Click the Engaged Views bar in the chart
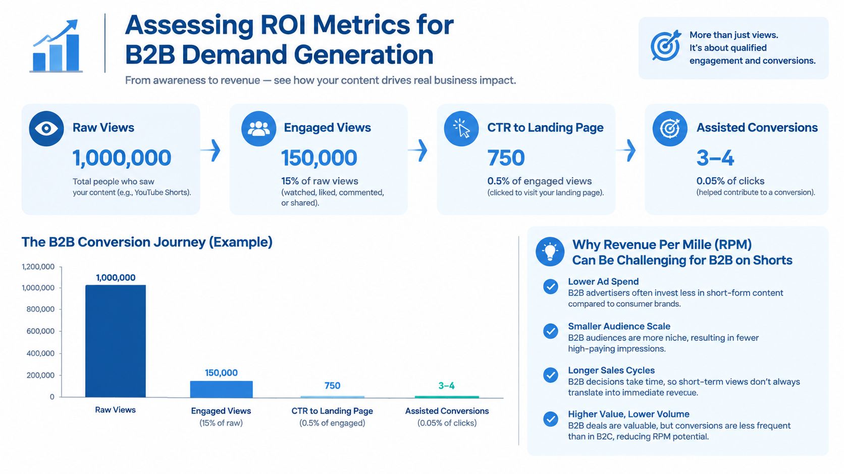This screenshot has width=844, height=474. [x=221, y=389]
